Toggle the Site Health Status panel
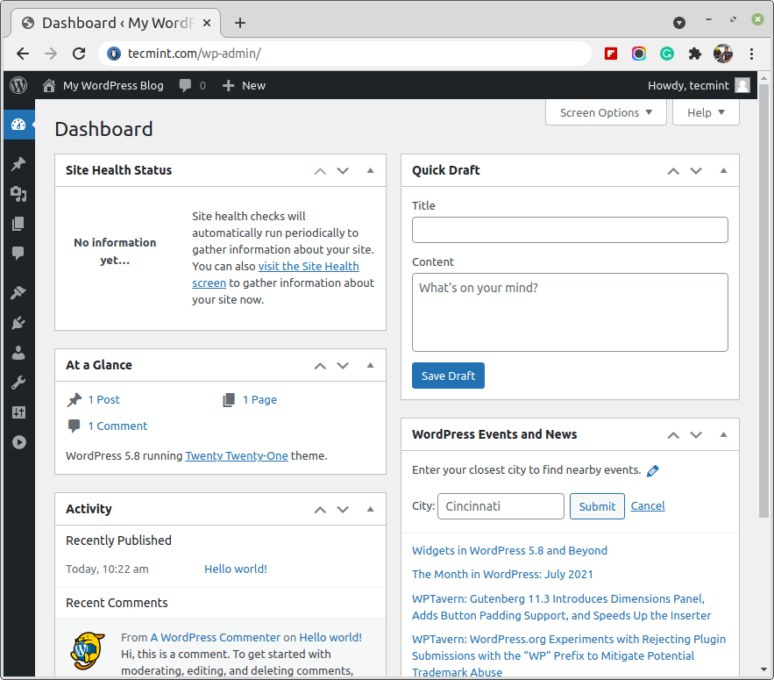The width and height of the screenshot is (774, 680). (x=370, y=170)
